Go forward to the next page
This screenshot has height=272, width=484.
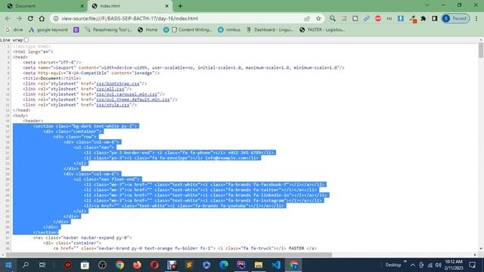(19, 18)
